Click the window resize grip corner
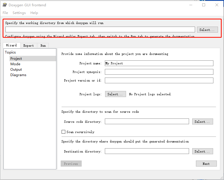 coord(222,178)
